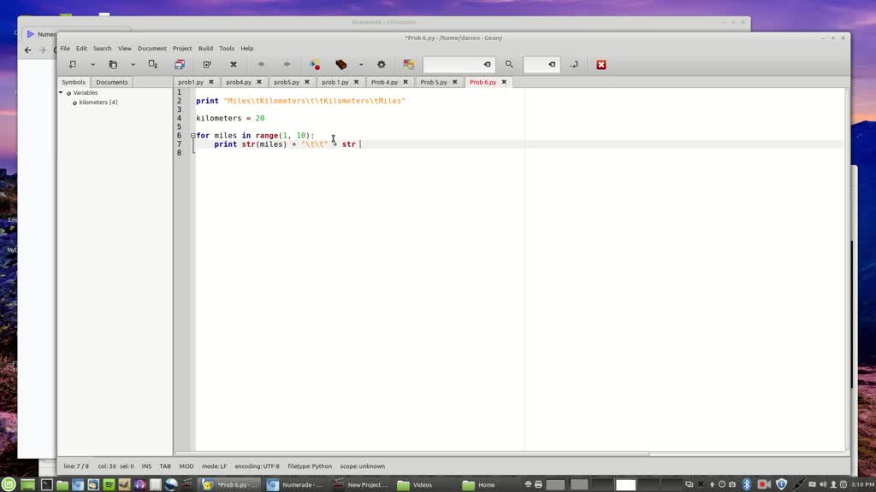This screenshot has height=492, width=876.
Task: Collapse the Variables tree in Symbols panel
Action: pos(60,92)
